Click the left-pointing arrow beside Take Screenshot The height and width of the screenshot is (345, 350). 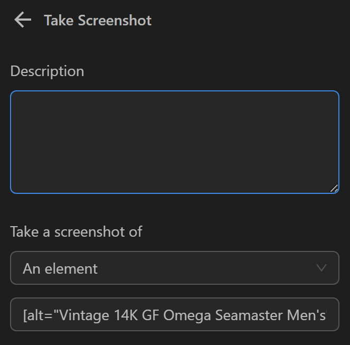click(x=23, y=20)
